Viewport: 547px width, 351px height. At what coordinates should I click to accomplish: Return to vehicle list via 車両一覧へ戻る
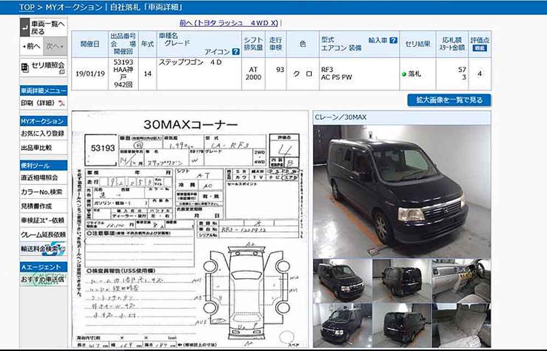(x=44, y=28)
